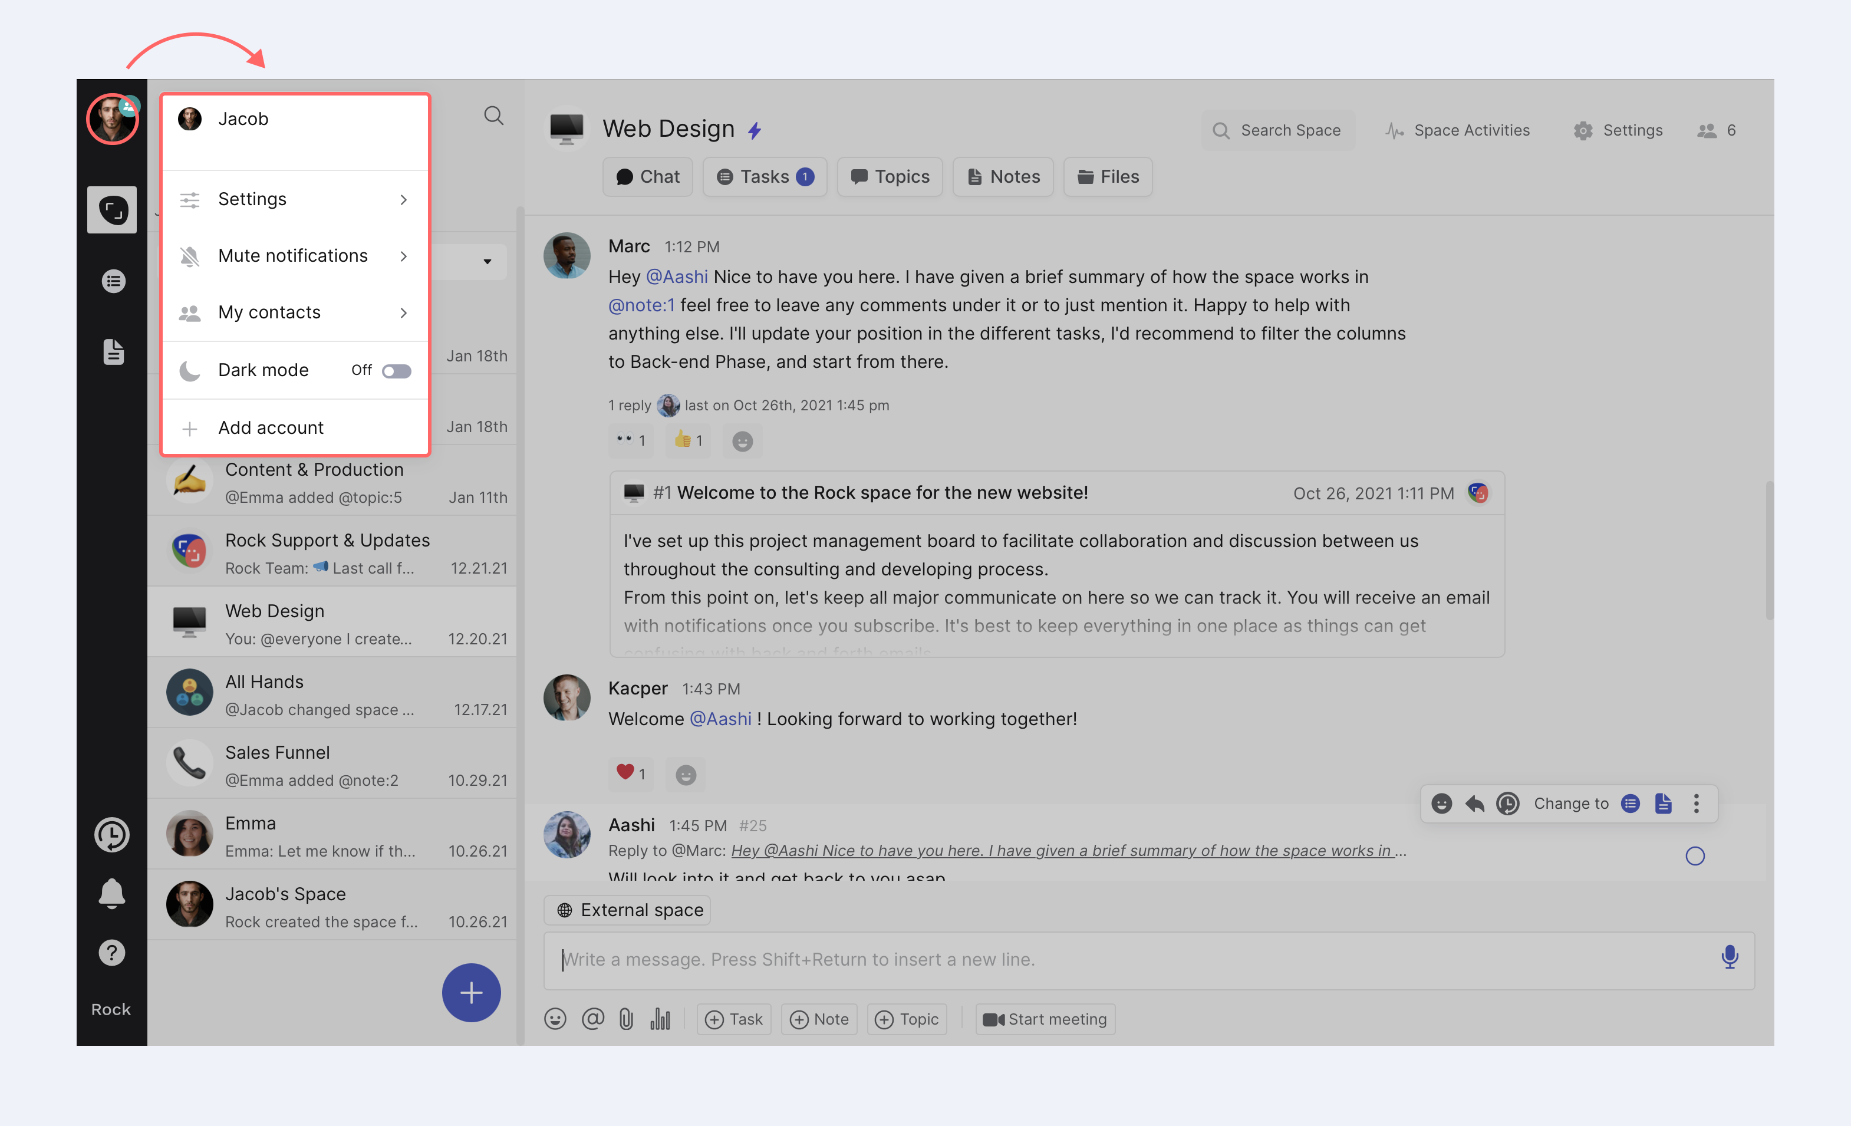This screenshot has width=1851, height=1126.
Task: Expand the Settings submenu chevron
Action: (403, 200)
